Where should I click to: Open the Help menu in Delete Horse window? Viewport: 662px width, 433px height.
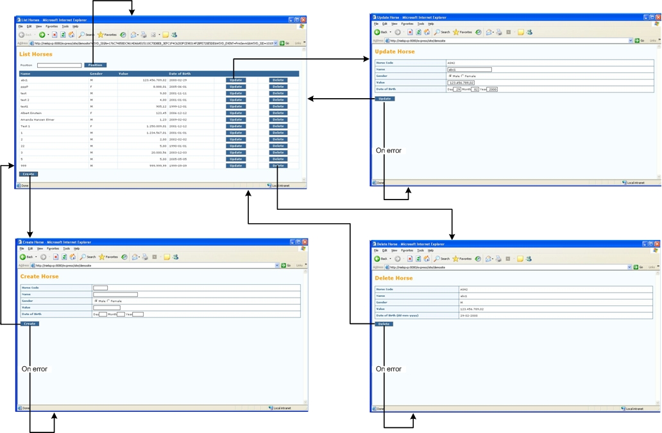(x=430, y=250)
